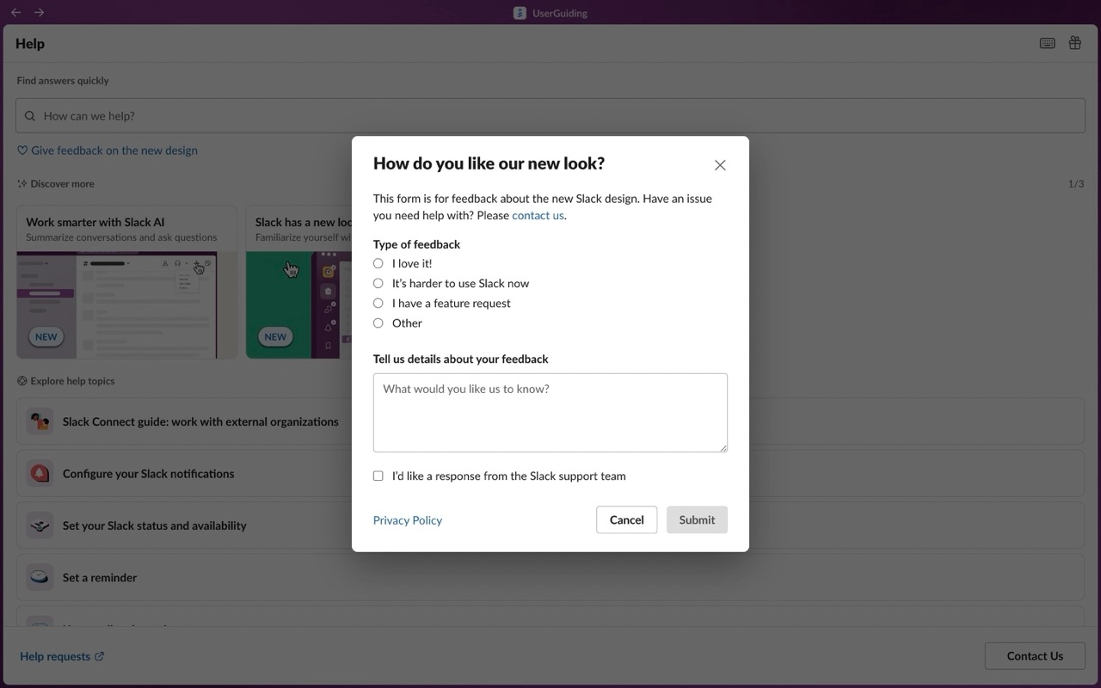
Task: Open the Privacy Policy link
Action: 407,519
